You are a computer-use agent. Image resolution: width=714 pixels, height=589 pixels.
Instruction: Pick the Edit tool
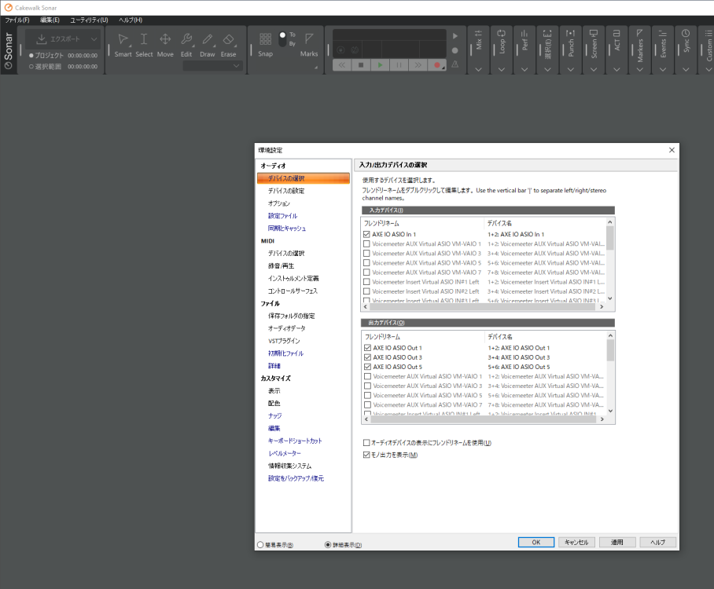[x=186, y=45]
